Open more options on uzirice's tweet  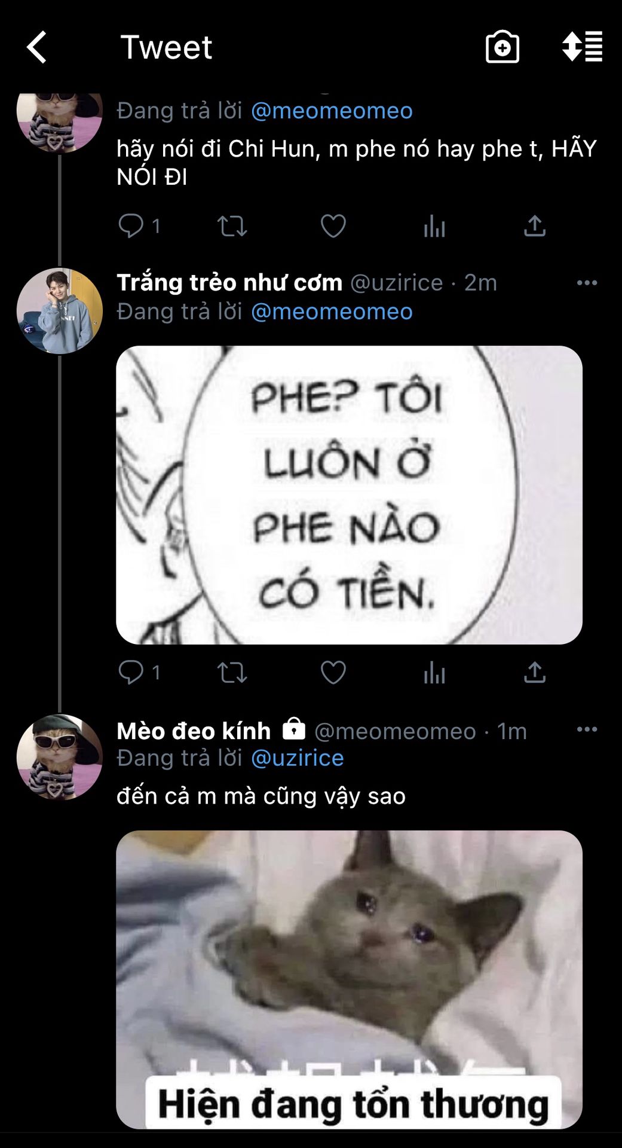(x=587, y=283)
